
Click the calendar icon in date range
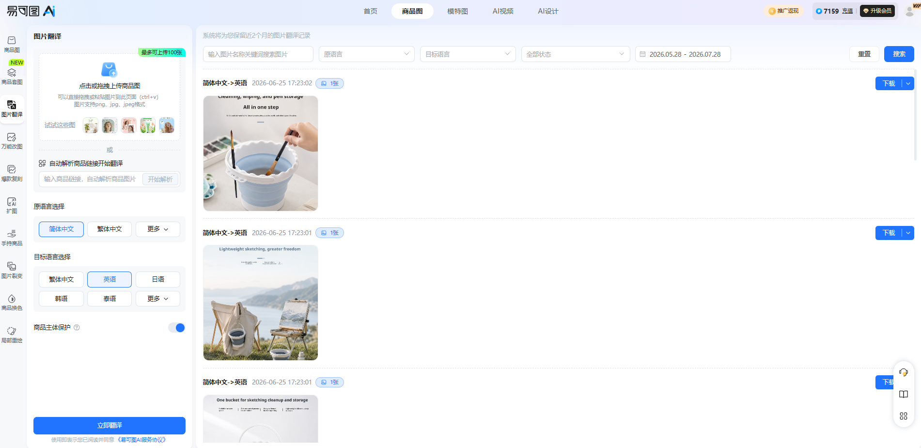tap(642, 54)
